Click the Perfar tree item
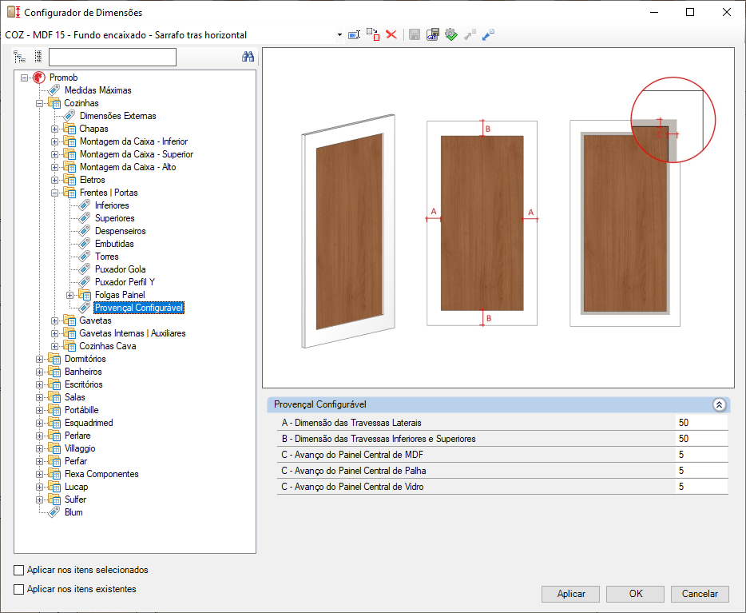 (76, 461)
